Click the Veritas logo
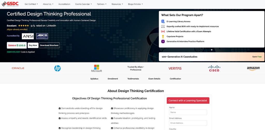 pos(175,68)
